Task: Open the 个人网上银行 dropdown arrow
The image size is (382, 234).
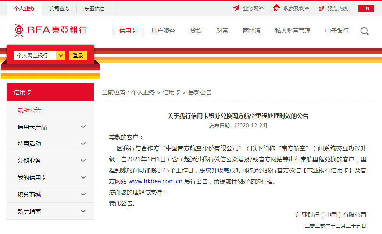Action: click(x=61, y=55)
